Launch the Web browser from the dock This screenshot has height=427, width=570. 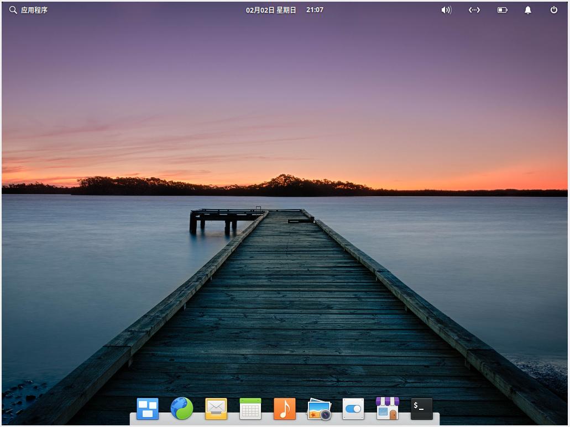pos(182,408)
